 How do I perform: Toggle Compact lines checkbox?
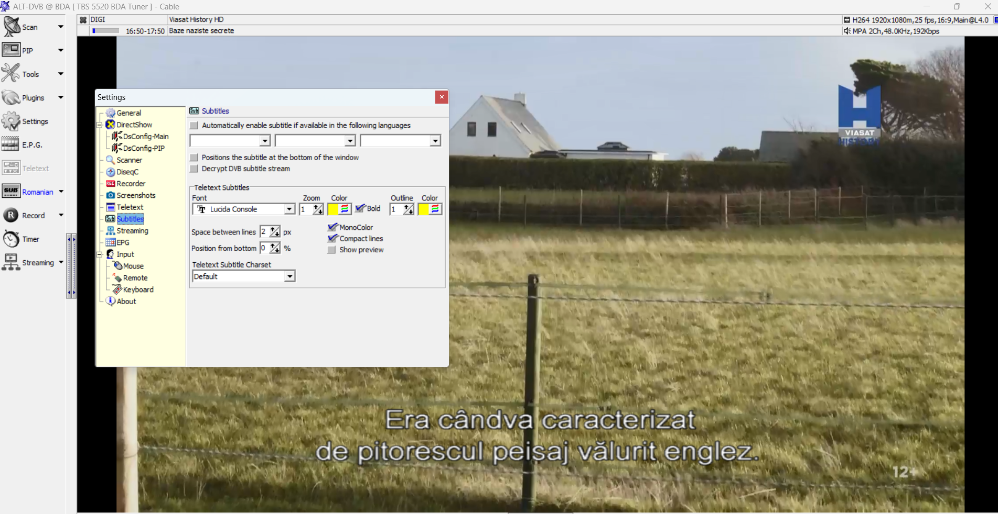coord(332,238)
